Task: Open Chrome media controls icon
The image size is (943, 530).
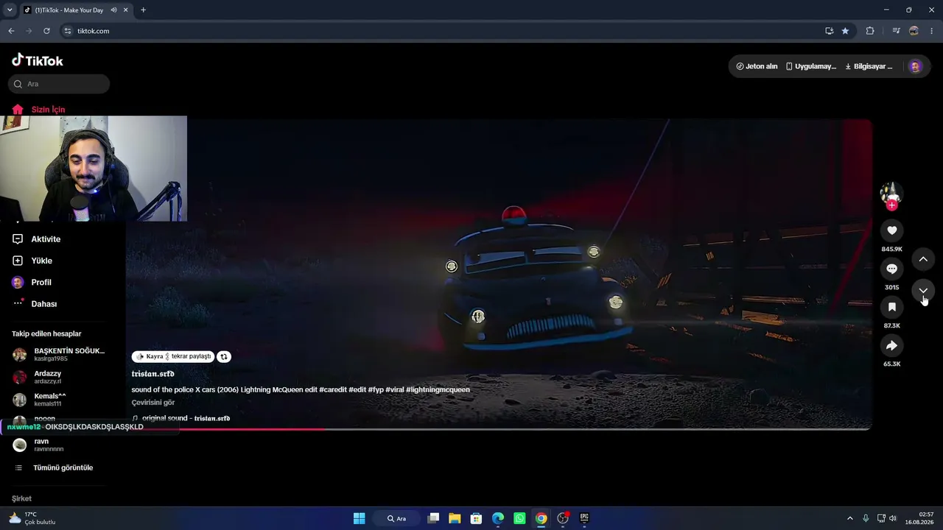Action: (x=896, y=31)
